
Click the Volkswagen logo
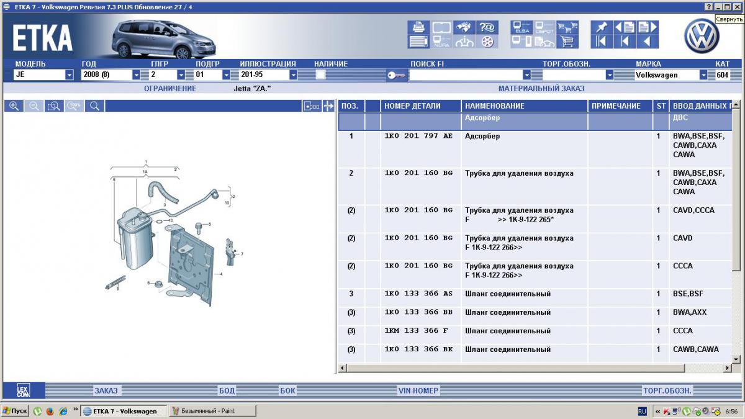pyautogui.click(x=702, y=35)
